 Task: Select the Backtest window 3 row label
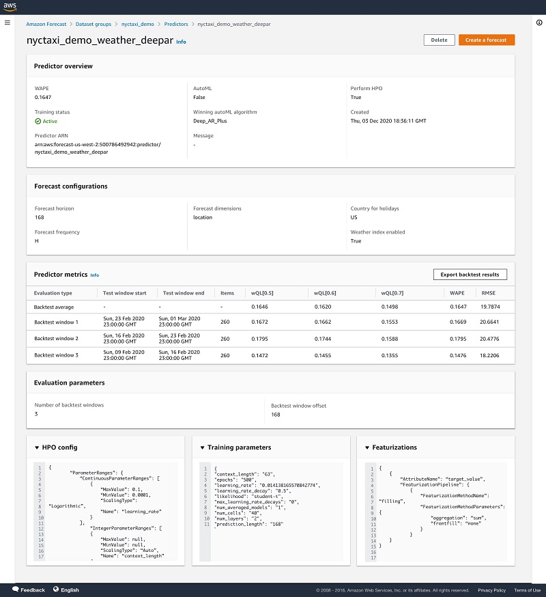click(x=56, y=355)
